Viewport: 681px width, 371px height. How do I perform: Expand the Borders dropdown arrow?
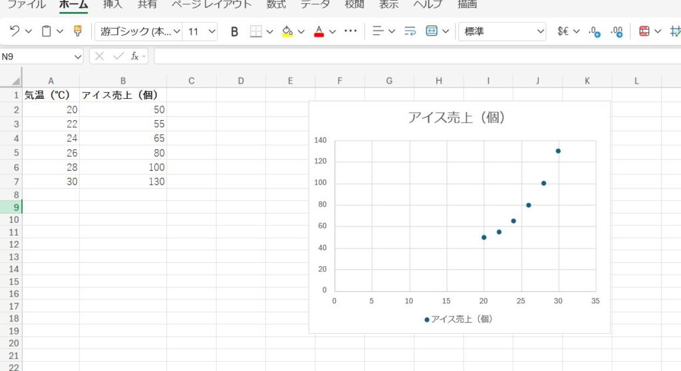click(270, 31)
